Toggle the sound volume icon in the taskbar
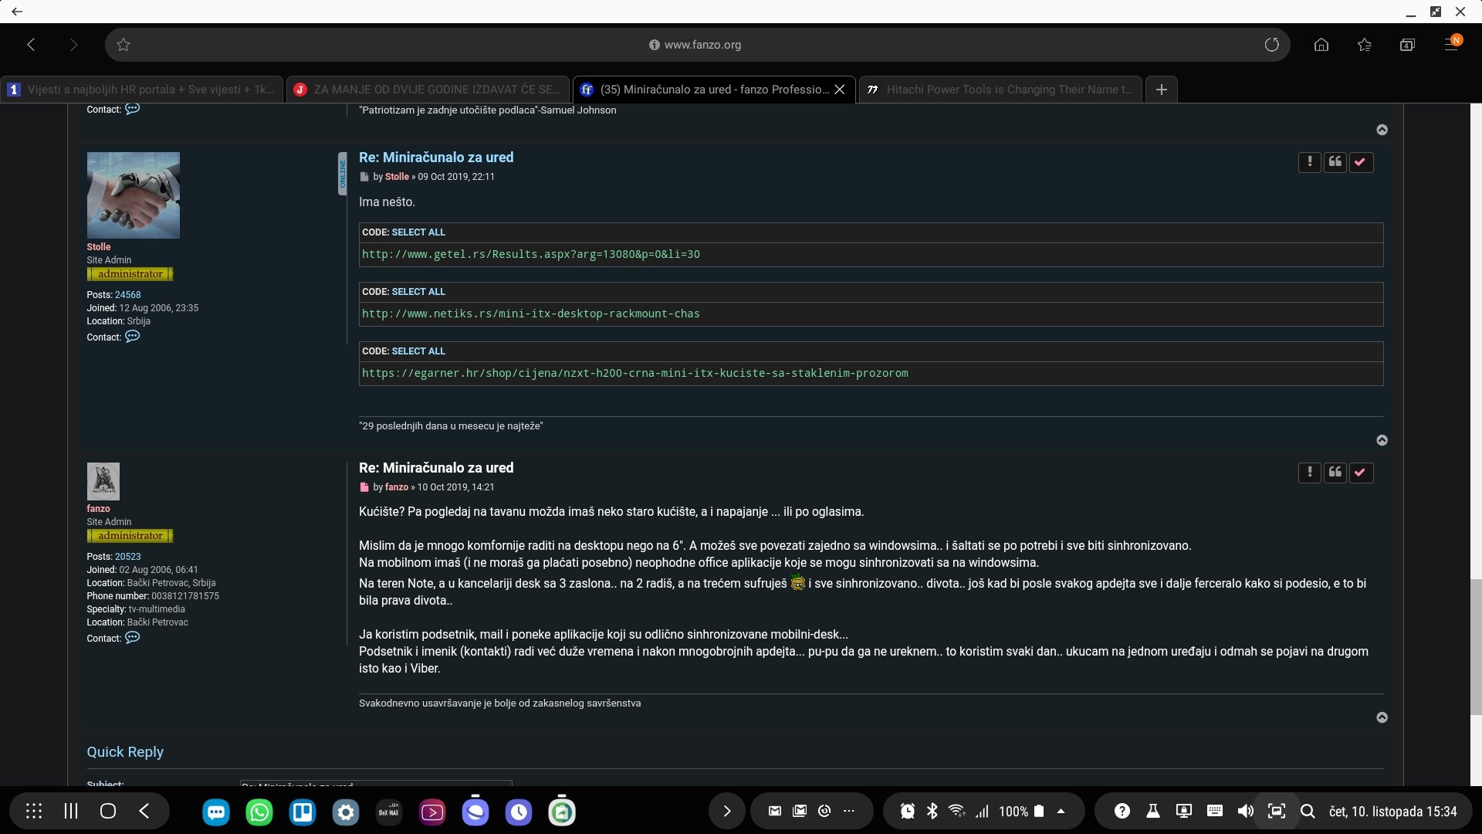The height and width of the screenshot is (834, 1482). pyautogui.click(x=1245, y=811)
